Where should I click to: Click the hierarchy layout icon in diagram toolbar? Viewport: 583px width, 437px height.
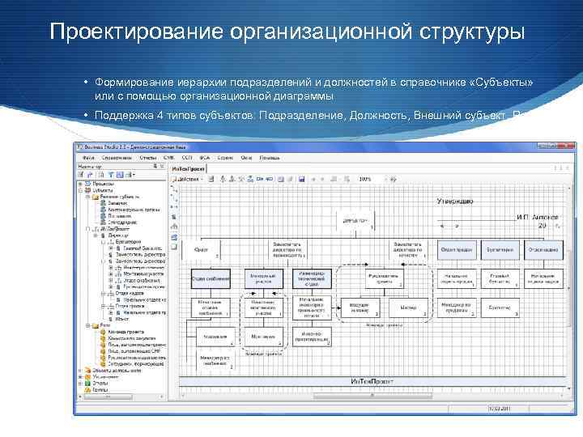tap(250, 179)
